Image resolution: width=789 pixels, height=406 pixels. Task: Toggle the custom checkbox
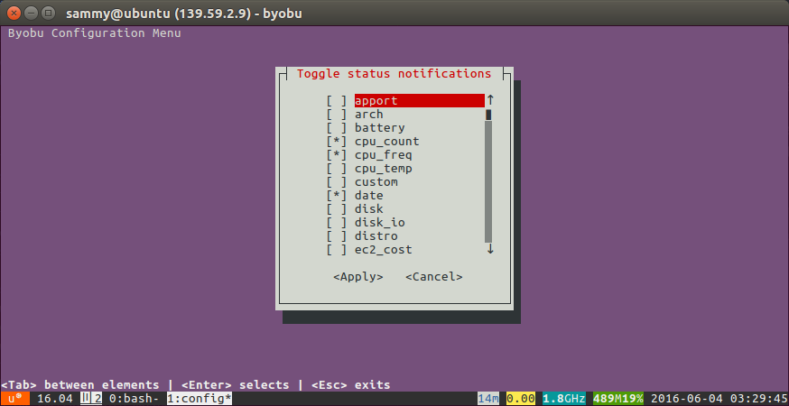click(x=337, y=182)
